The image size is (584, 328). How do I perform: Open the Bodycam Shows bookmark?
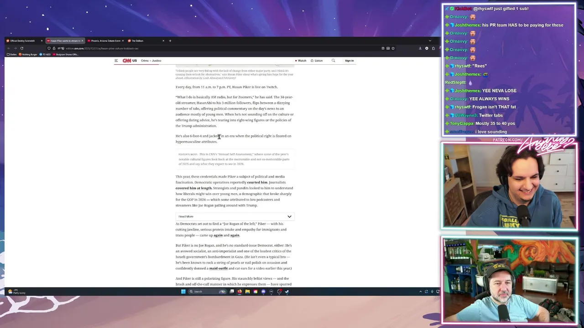tap(66, 55)
